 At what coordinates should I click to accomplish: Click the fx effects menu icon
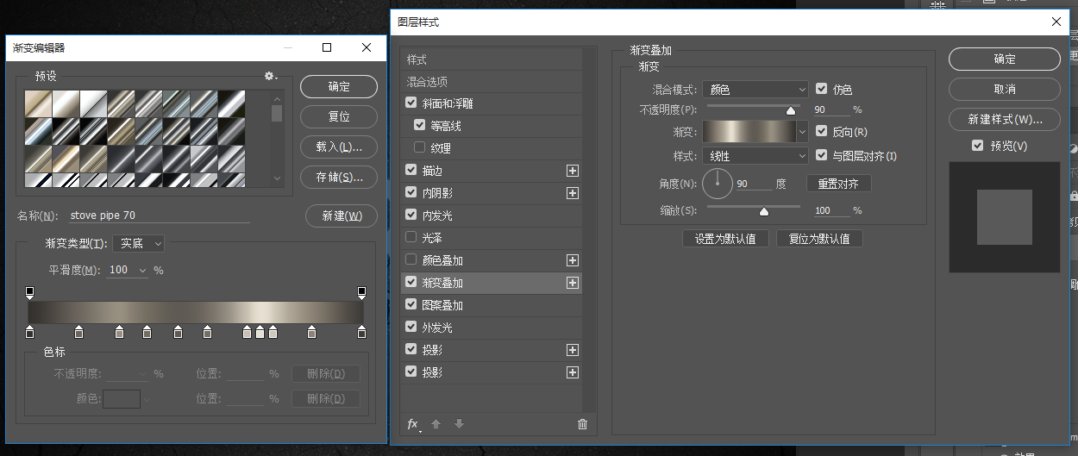coord(414,424)
